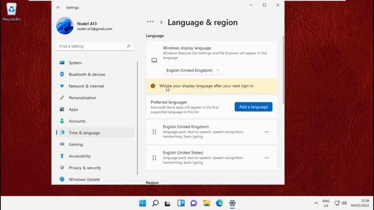Maximize the Settings window
Viewport: 374px width, 210px height.
pyautogui.click(x=264, y=5)
